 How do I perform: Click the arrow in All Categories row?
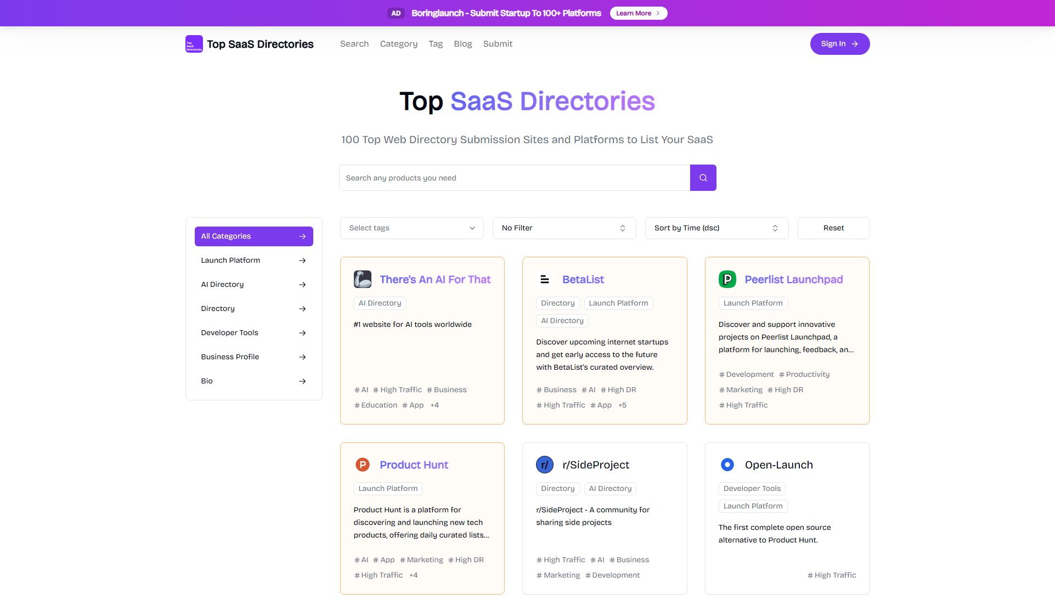click(302, 236)
